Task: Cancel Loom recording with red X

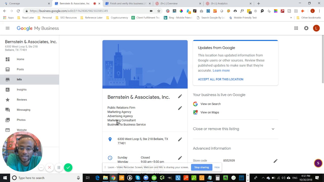Action: click(50, 167)
